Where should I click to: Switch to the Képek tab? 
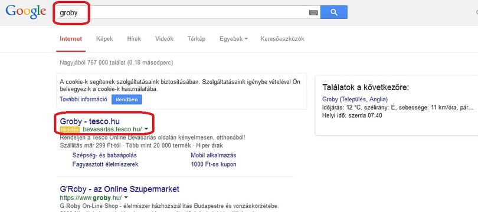(x=104, y=39)
